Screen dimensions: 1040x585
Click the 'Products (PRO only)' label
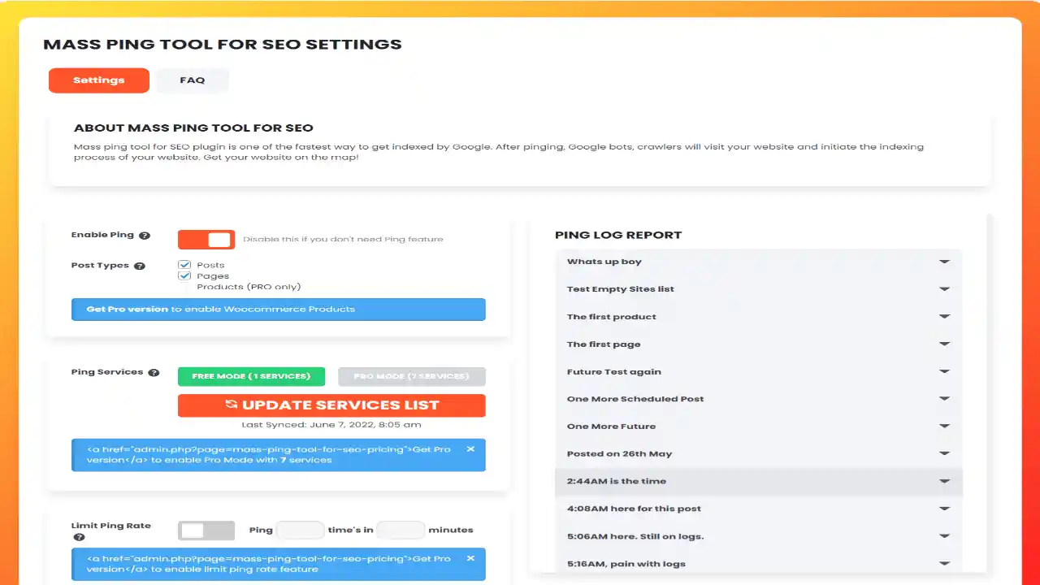tap(249, 287)
